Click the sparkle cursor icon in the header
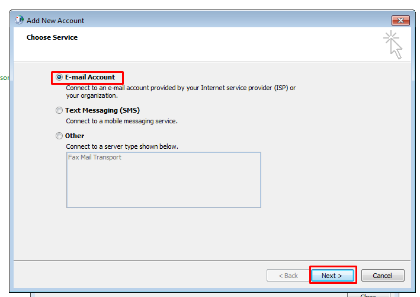The image size is (420, 297). coord(393,45)
